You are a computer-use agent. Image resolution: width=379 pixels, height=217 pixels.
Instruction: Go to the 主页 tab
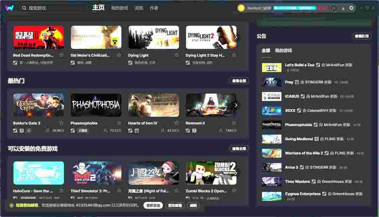point(98,8)
